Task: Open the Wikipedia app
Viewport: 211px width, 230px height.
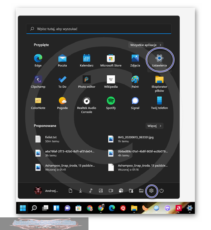Action: 111,82
